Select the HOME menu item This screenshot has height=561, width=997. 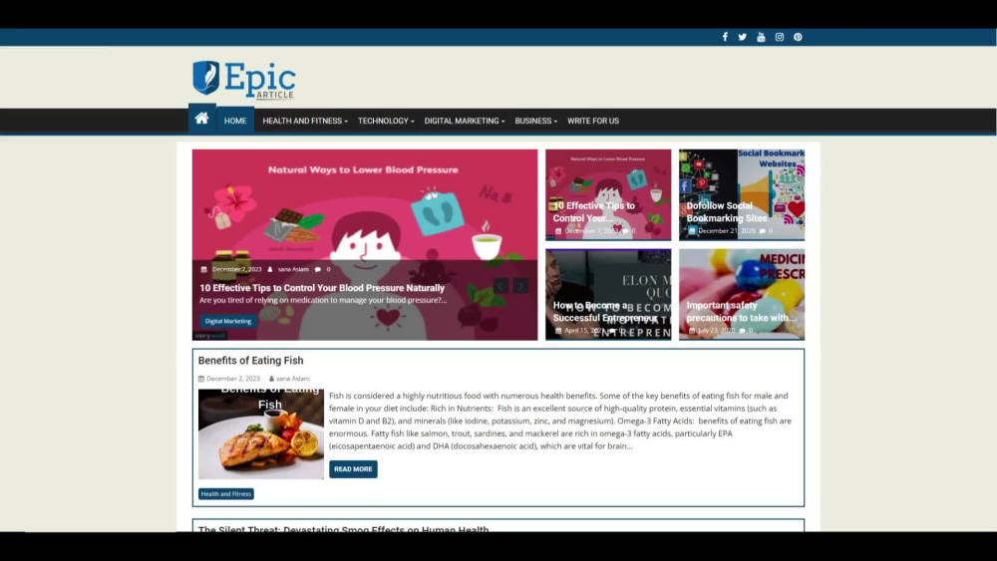235,121
